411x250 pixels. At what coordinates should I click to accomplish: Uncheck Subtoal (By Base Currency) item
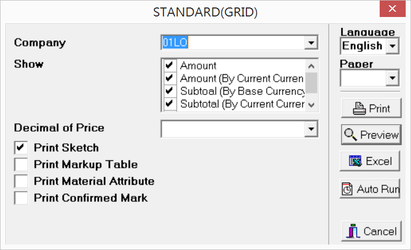coord(169,91)
